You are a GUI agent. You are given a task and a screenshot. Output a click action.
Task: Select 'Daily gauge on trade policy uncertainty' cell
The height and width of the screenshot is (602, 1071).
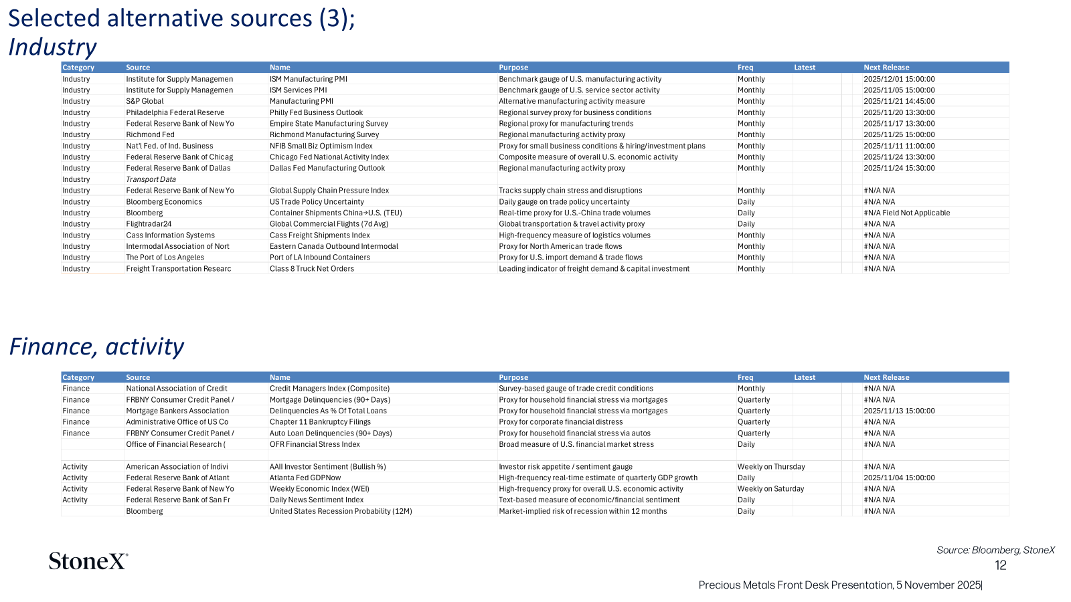[564, 201]
